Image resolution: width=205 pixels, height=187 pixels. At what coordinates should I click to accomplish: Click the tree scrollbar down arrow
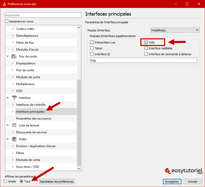coord(79,168)
